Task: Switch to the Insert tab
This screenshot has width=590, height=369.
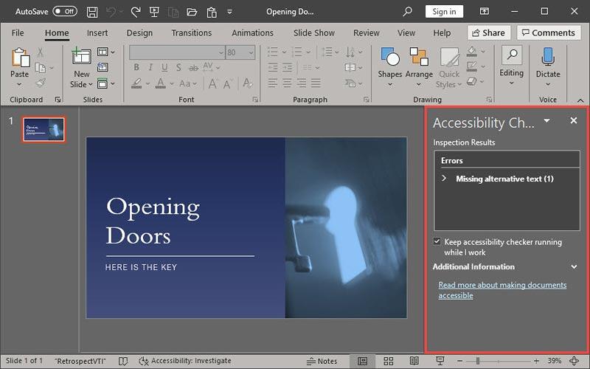Action: click(x=97, y=33)
